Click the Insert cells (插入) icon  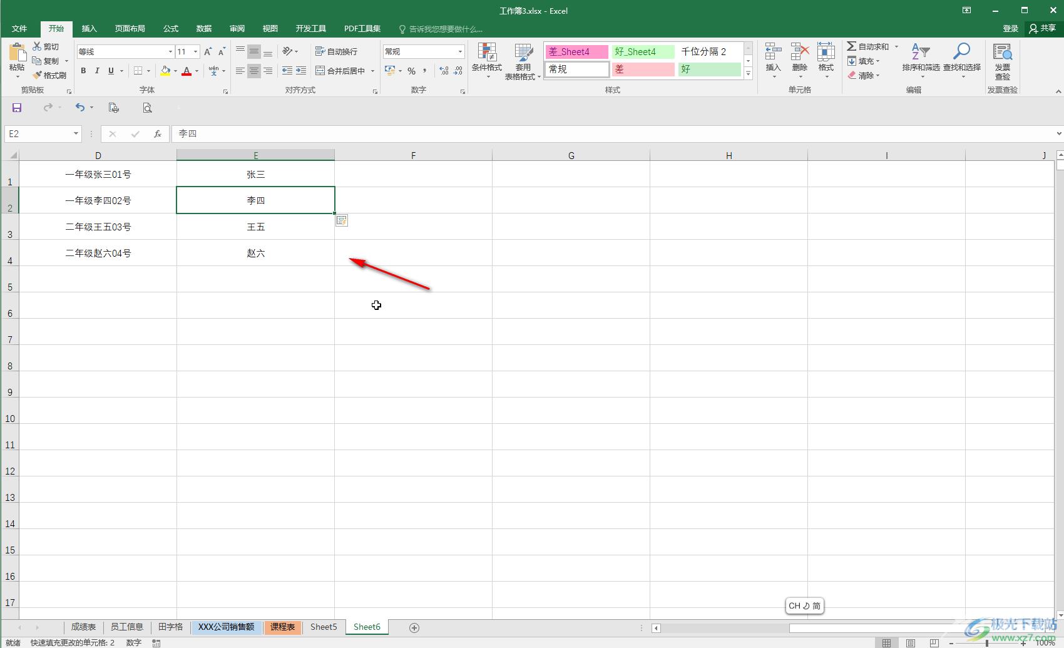pos(773,53)
